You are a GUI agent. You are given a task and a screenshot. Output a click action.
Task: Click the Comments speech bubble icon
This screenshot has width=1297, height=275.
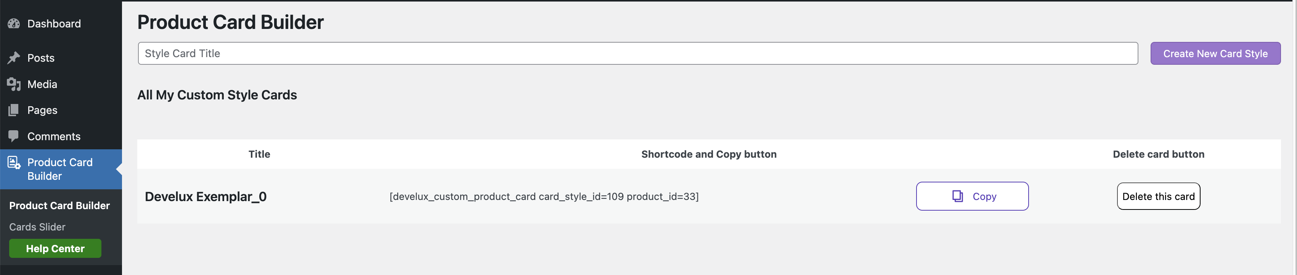14,136
